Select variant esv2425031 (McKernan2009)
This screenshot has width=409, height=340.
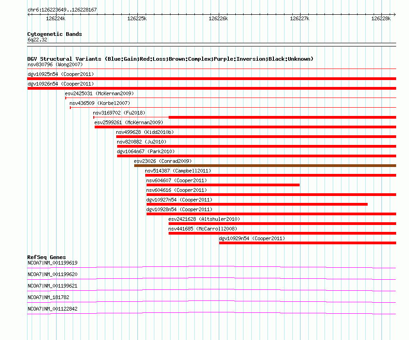(x=99, y=93)
